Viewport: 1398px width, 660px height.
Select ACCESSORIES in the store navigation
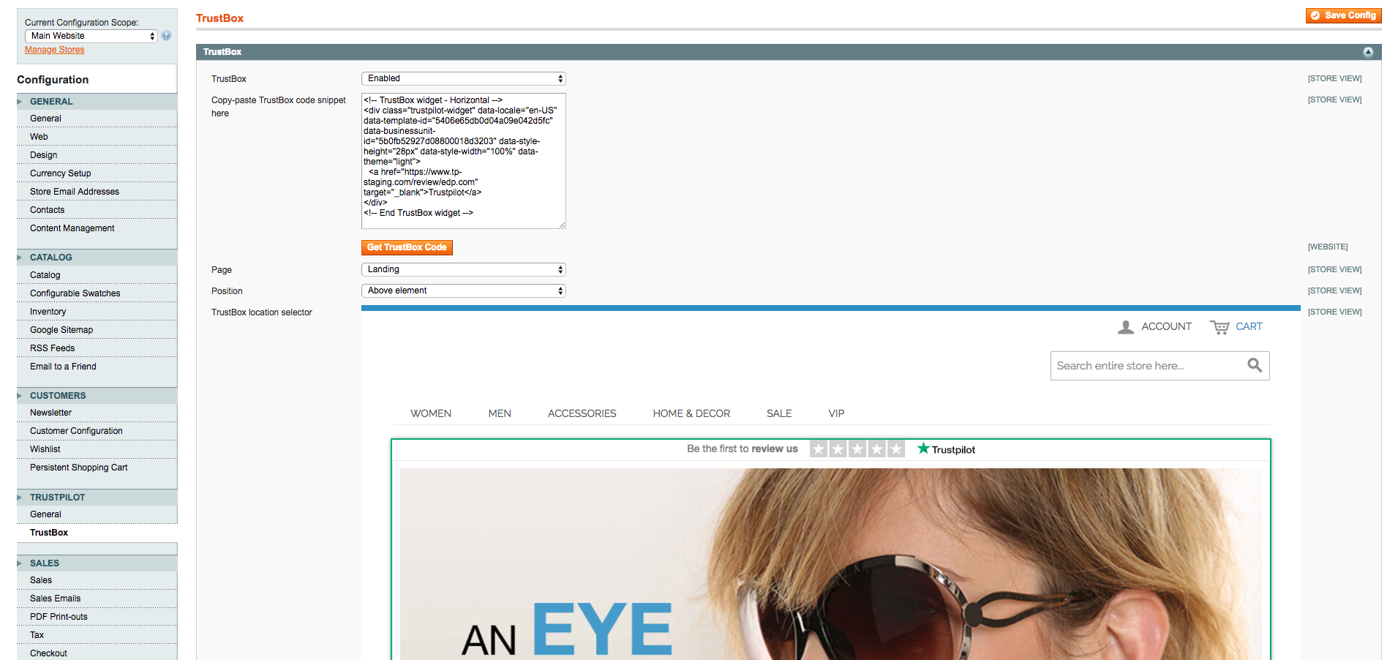coord(582,413)
